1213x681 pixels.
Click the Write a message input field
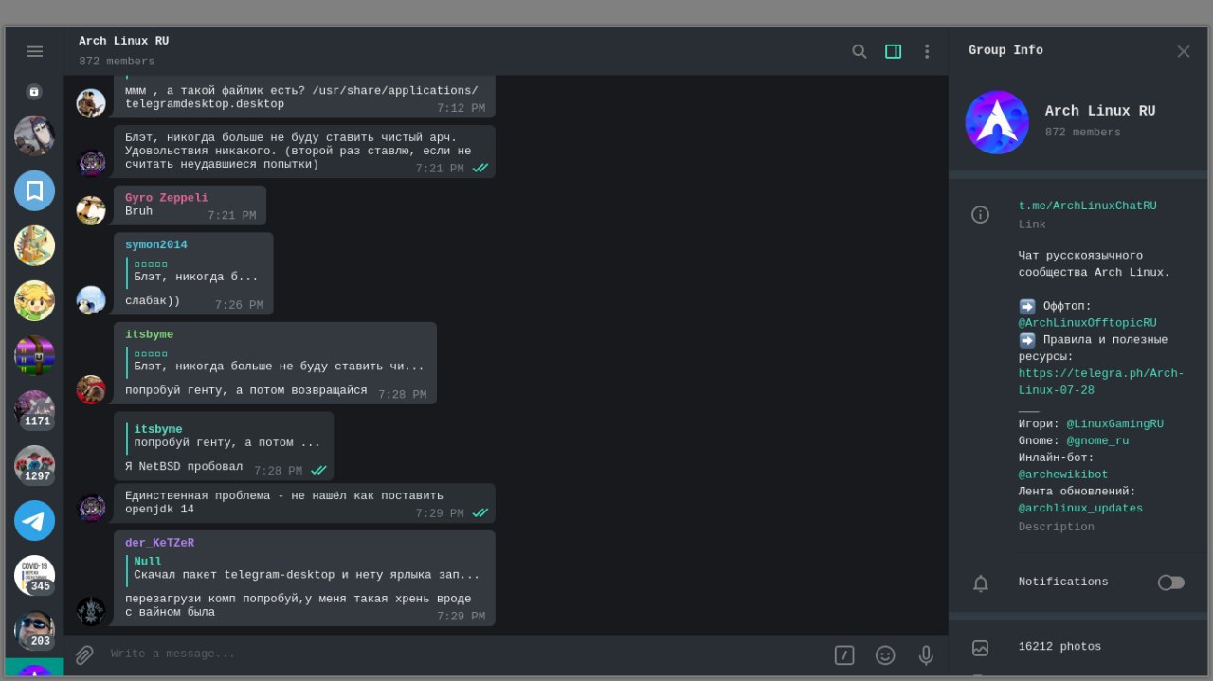[464, 654]
